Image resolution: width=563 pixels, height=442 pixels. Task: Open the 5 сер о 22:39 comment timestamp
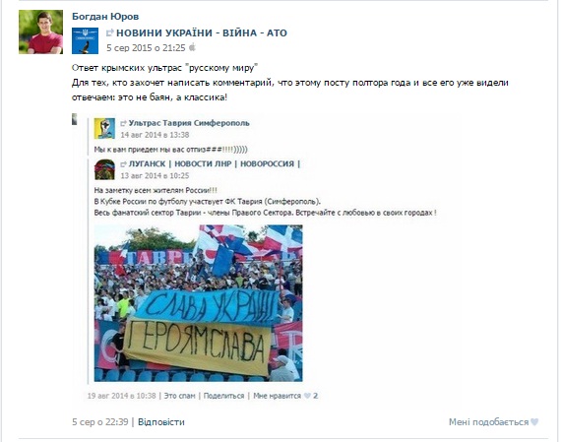[100, 422]
